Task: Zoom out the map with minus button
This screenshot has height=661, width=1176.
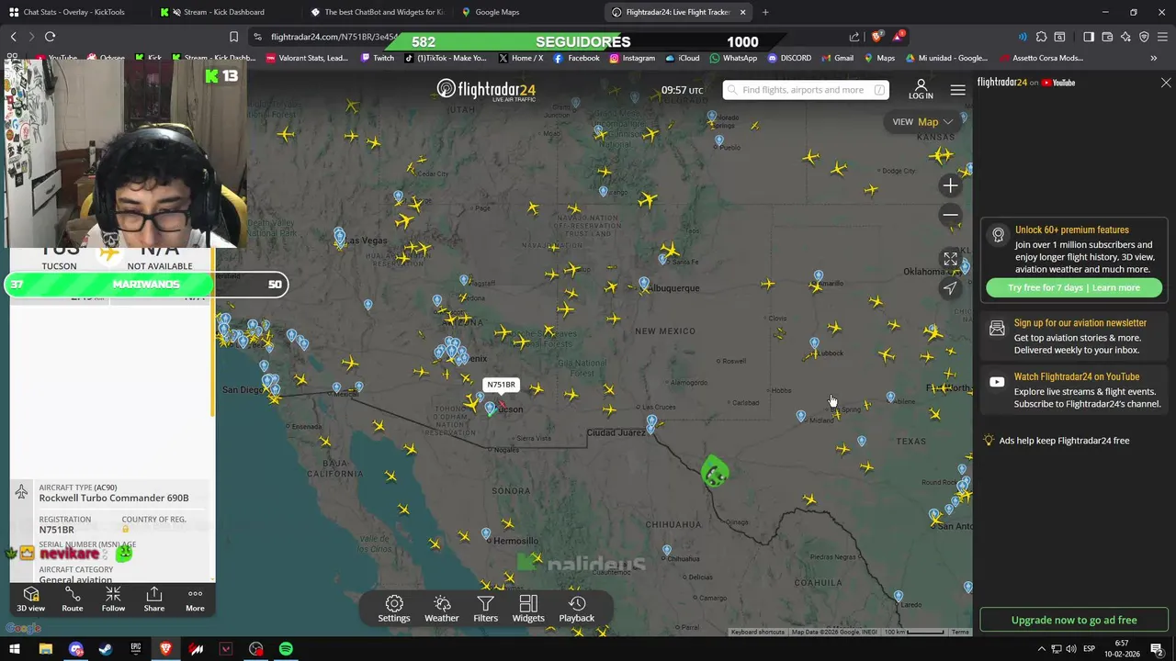Action: (951, 215)
